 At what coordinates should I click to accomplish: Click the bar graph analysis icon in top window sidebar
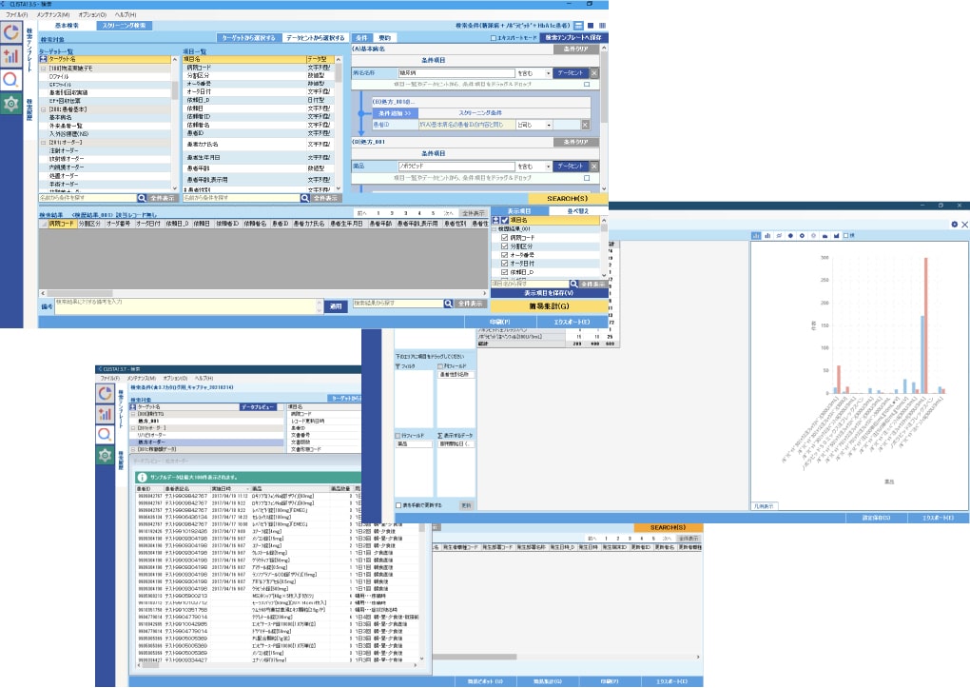point(11,56)
